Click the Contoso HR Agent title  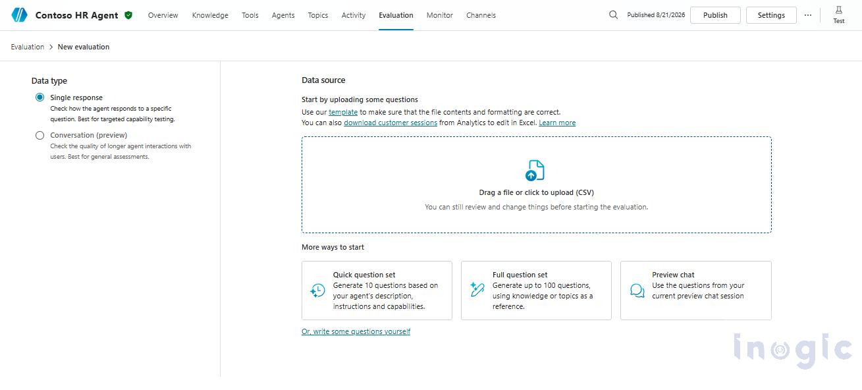point(77,15)
